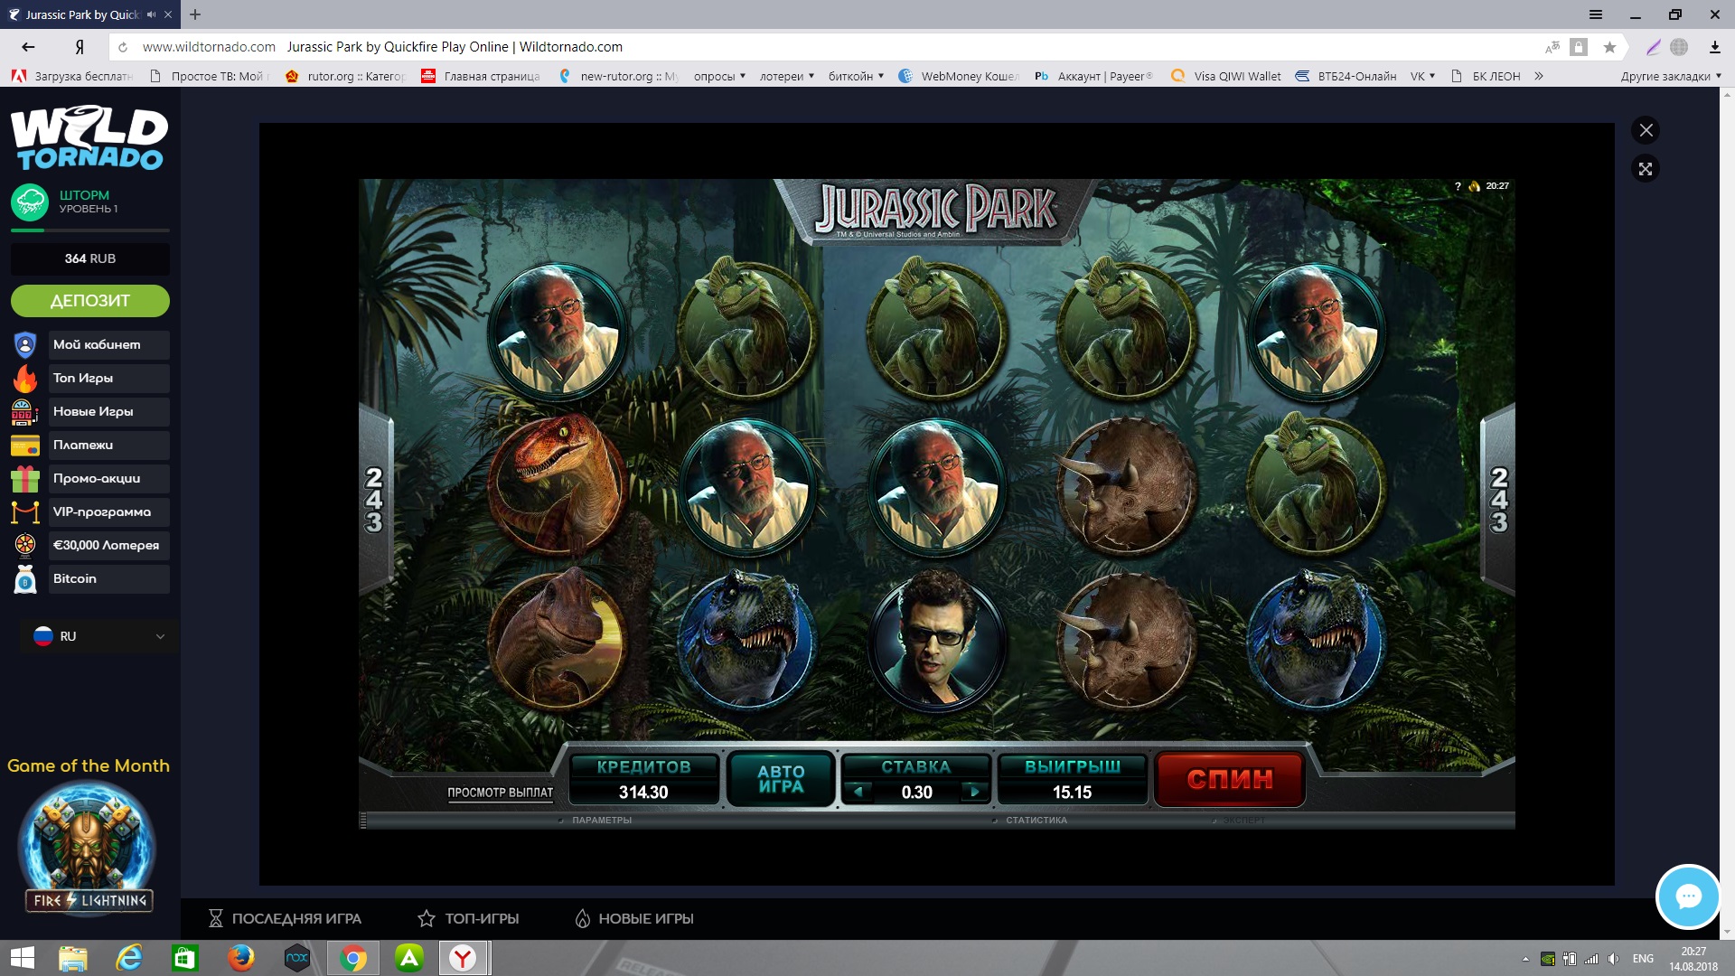Open the Промо-акции gift icon
The height and width of the screenshot is (976, 1735).
pyautogui.click(x=25, y=479)
